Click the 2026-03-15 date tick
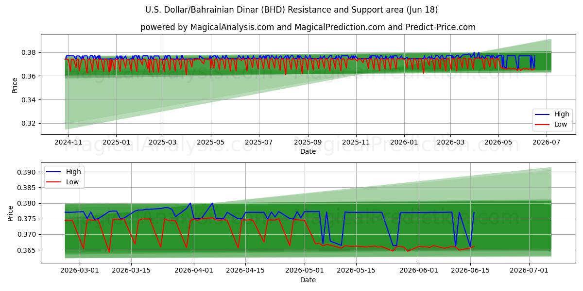 (x=131, y=270)
